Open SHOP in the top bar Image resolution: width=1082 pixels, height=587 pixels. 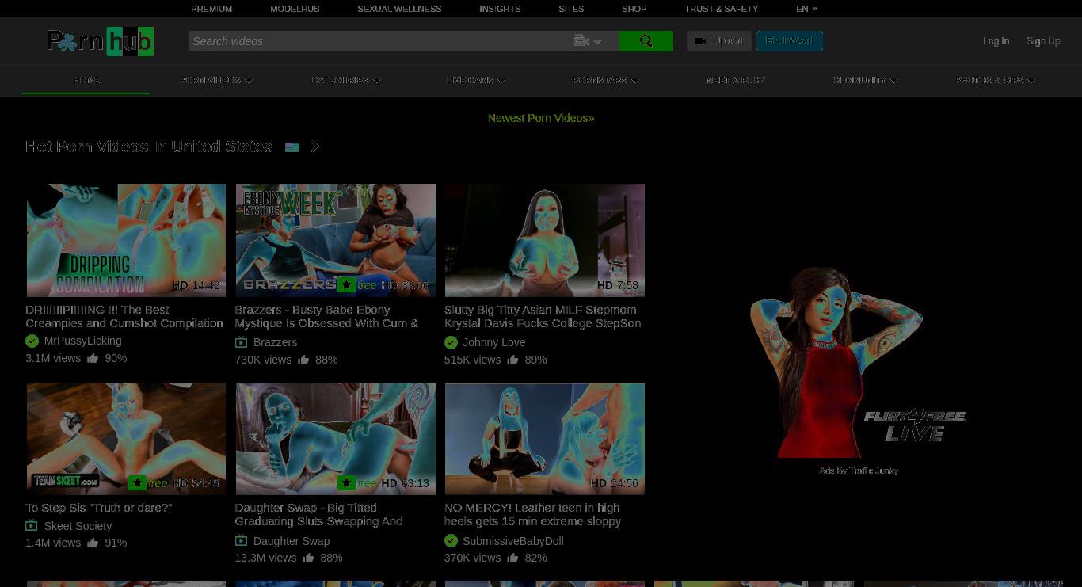point(634,9)
